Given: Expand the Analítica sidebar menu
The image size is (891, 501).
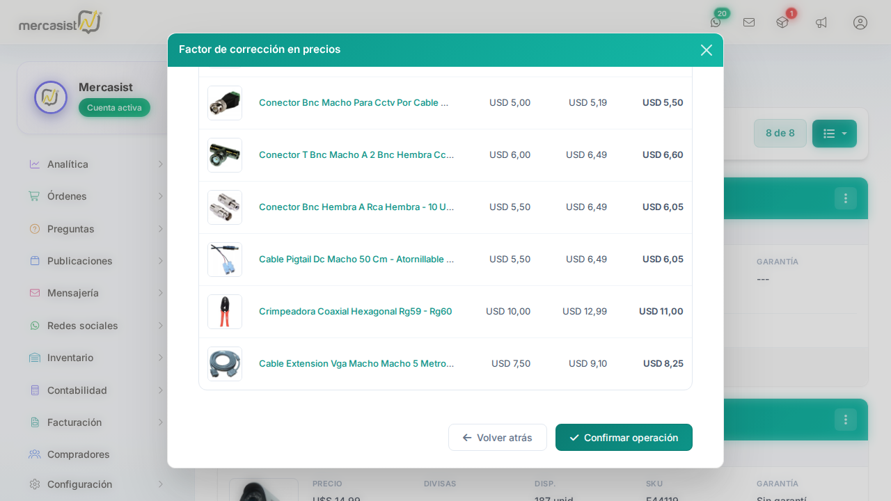Looking at the screenshot, I should tap(96, 164).
